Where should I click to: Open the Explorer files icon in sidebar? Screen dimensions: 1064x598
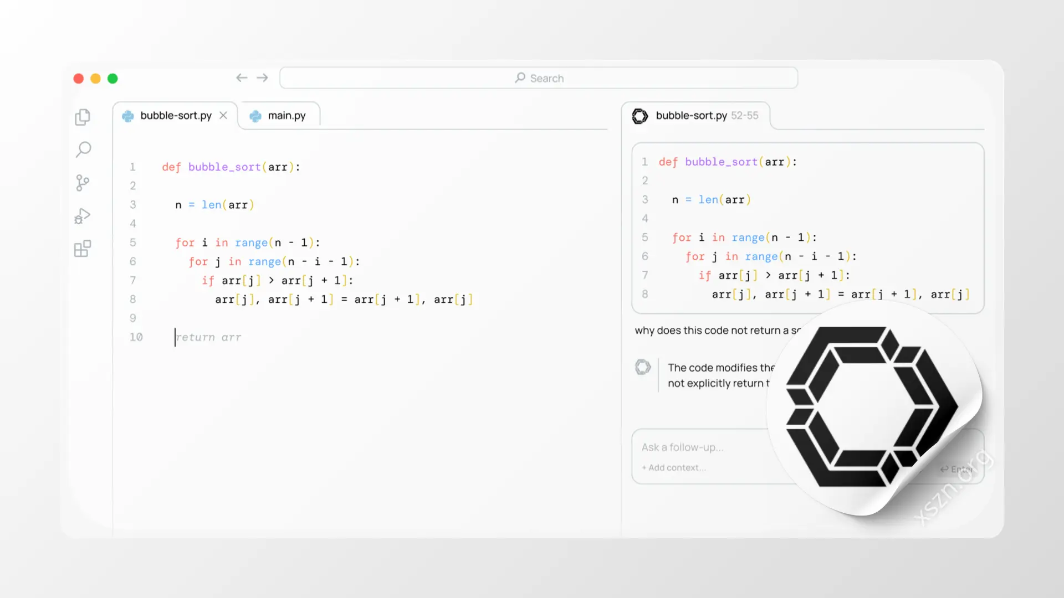click(x=83, y=117)
